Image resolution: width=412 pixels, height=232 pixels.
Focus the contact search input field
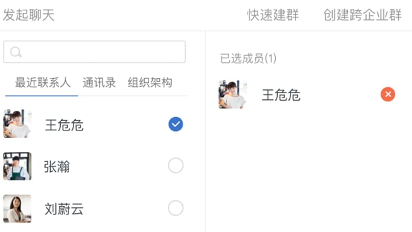point(100,52)
